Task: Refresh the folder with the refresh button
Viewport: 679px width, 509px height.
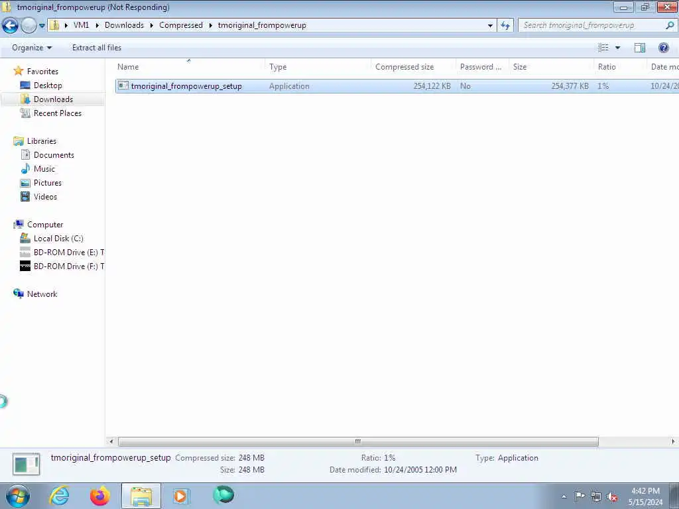Action: 505,26
